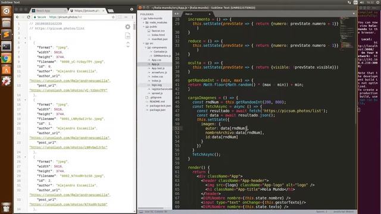The width and height of the screenshot is (381, 214).
Task: Click Chrome profile icon in title bar
Action: 132,10
